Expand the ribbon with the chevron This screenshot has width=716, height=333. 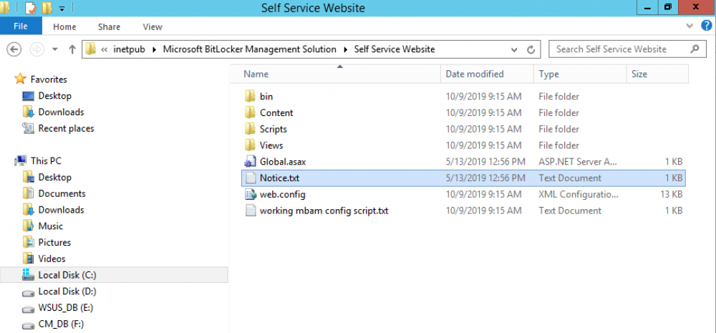click(690, 26)
